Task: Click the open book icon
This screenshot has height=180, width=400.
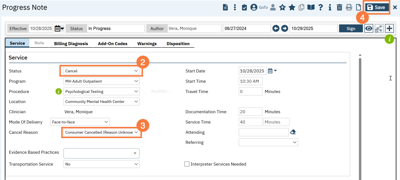Action: point(311,7)
